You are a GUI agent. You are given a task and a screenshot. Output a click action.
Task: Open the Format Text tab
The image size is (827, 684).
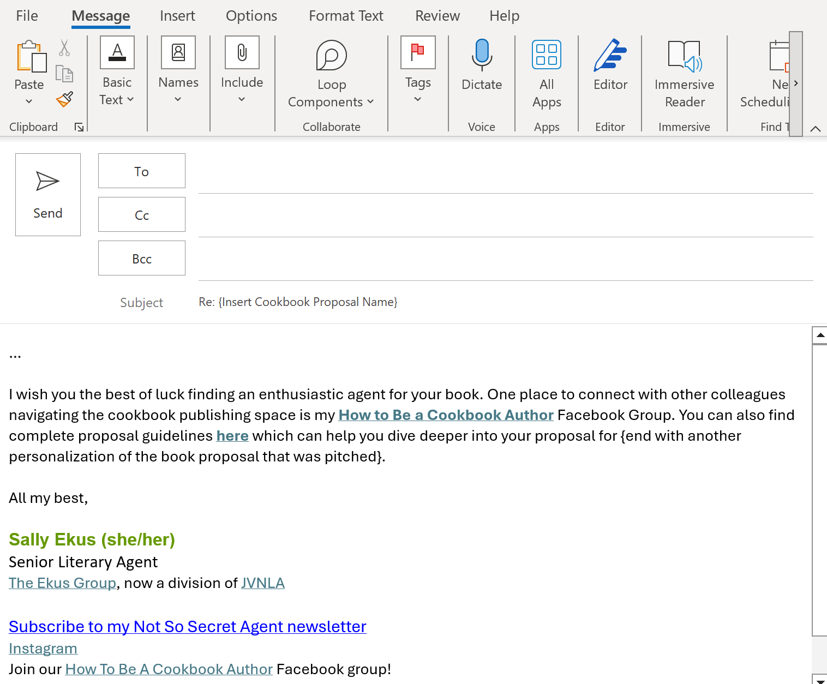[x=346, y=16]
